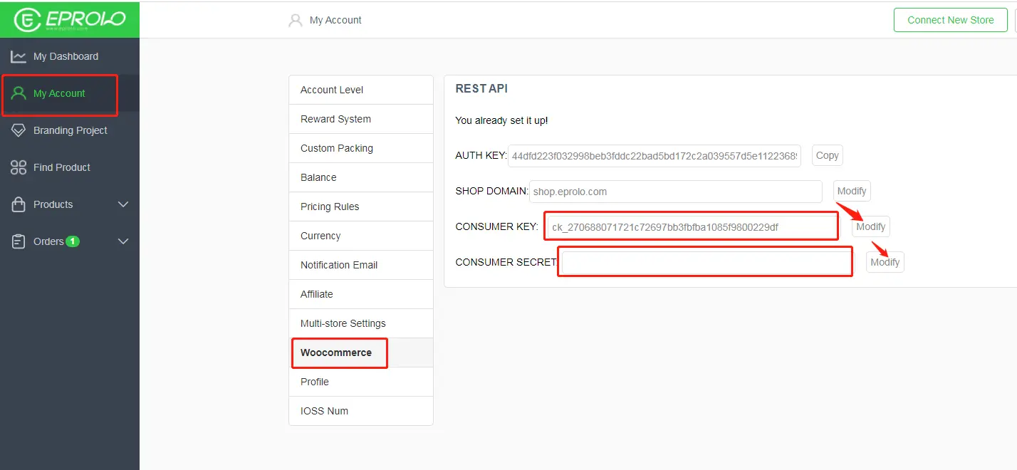Copy the AUTH KEY value
The image size is (1017, 470).
pos(828,155)
